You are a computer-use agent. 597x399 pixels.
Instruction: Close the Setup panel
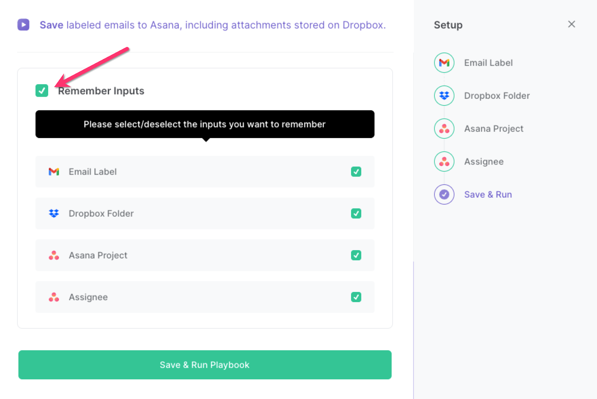[571, 24]
